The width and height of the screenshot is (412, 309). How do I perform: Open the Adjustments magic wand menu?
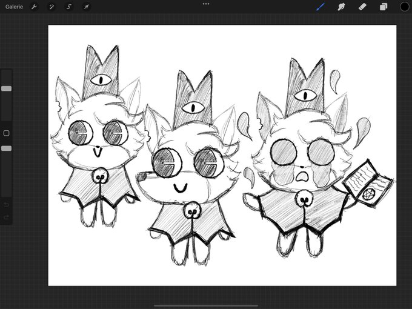(x=51, y=7)
